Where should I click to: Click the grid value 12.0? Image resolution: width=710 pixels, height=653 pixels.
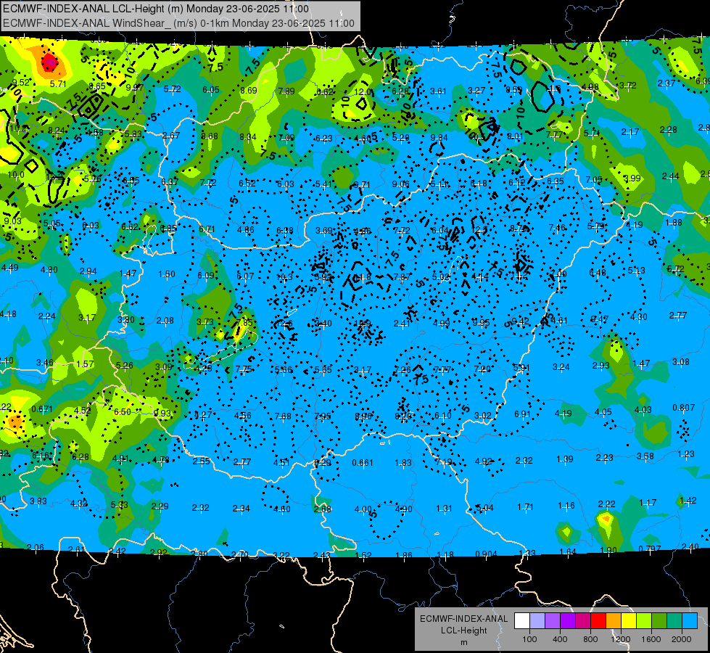(x=362, y=92)
